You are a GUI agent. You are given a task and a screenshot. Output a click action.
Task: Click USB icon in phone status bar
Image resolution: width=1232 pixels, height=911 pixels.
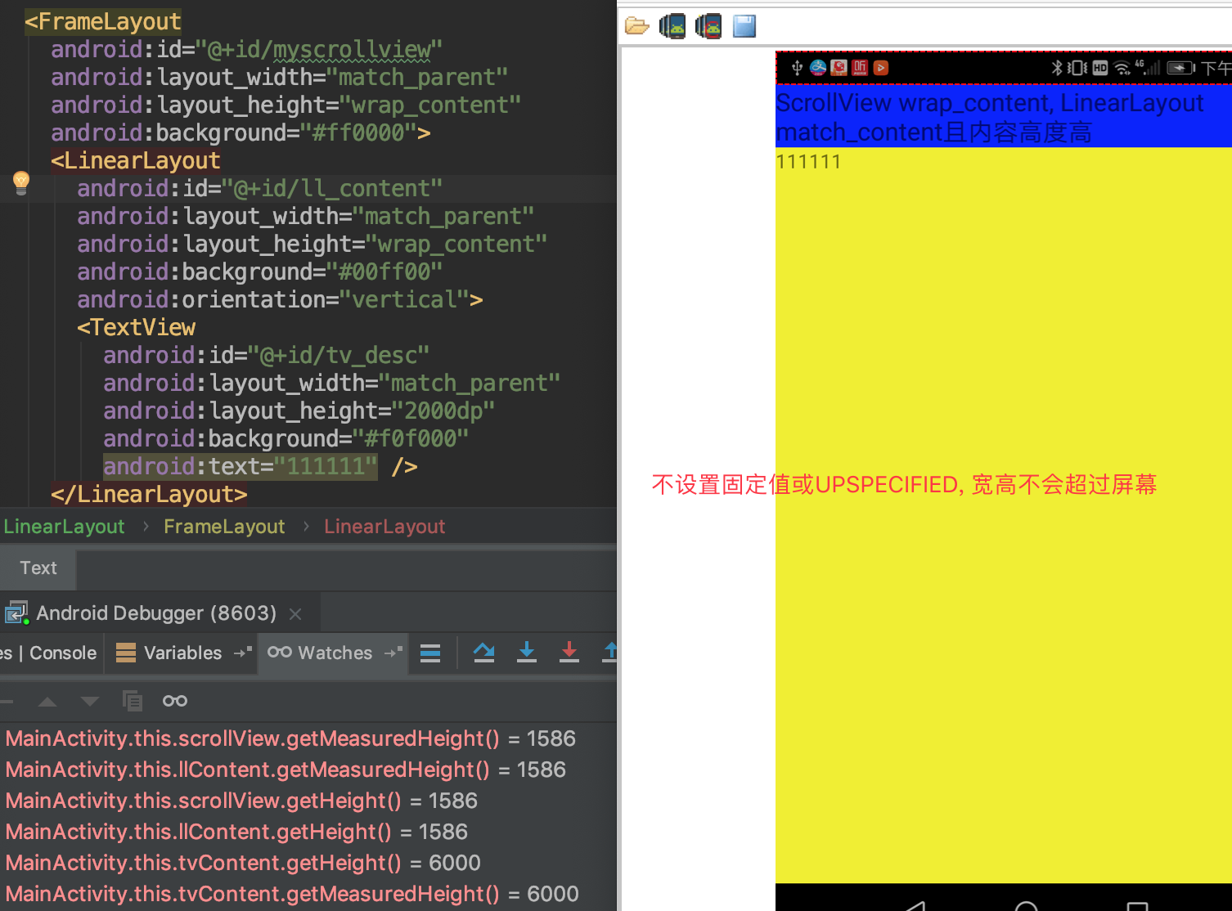797,68
